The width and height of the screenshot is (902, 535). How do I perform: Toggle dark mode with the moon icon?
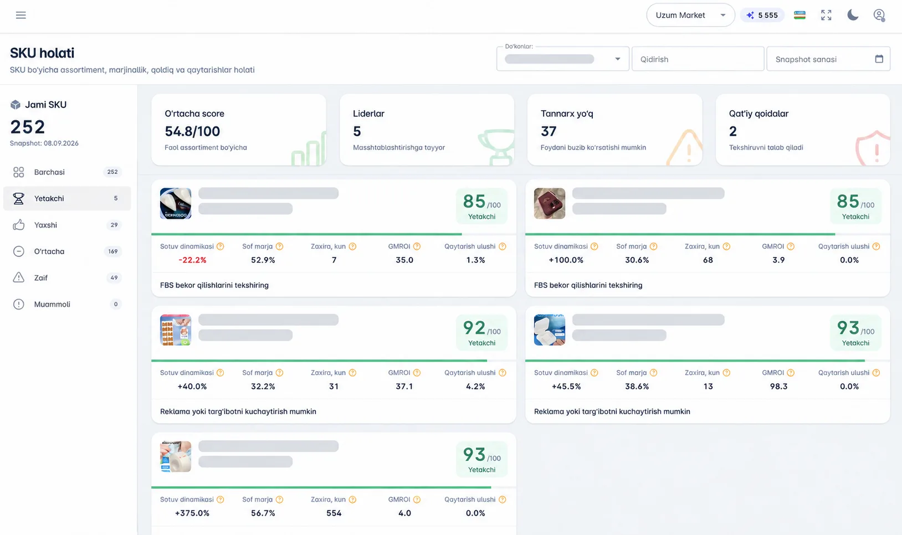point(853,15)
